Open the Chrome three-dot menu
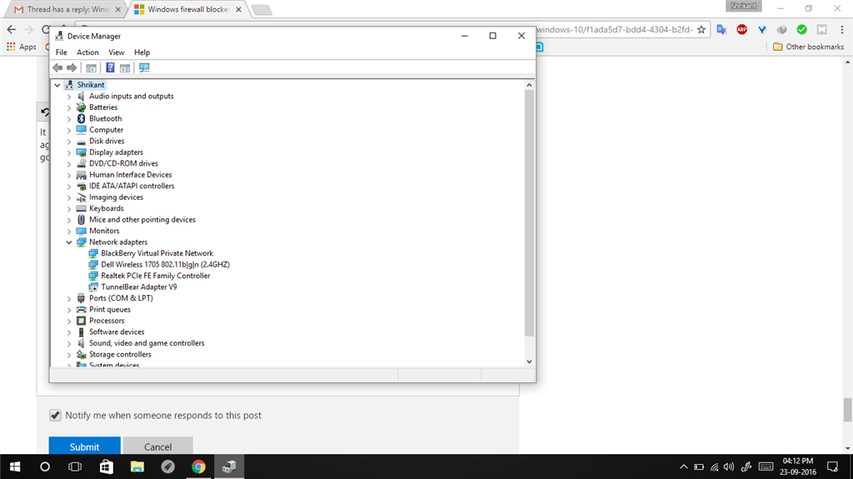 (x=842, y=29)
